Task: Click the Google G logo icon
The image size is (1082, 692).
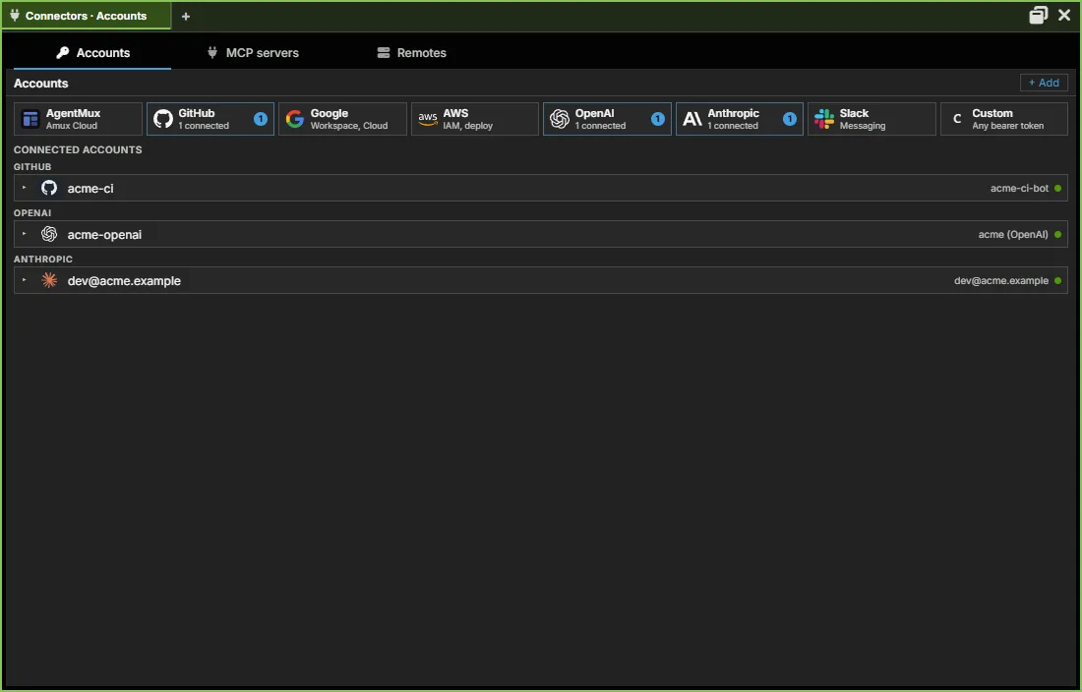Action: tap(295, 119)
